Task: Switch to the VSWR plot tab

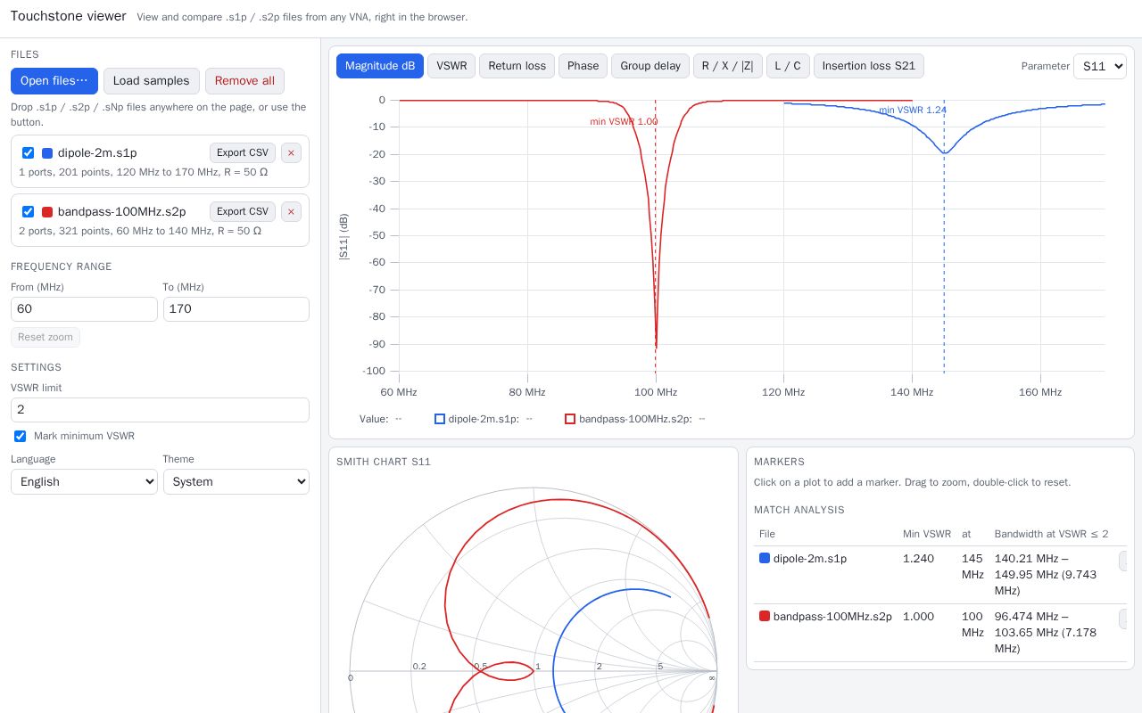Action: point(451,66)
